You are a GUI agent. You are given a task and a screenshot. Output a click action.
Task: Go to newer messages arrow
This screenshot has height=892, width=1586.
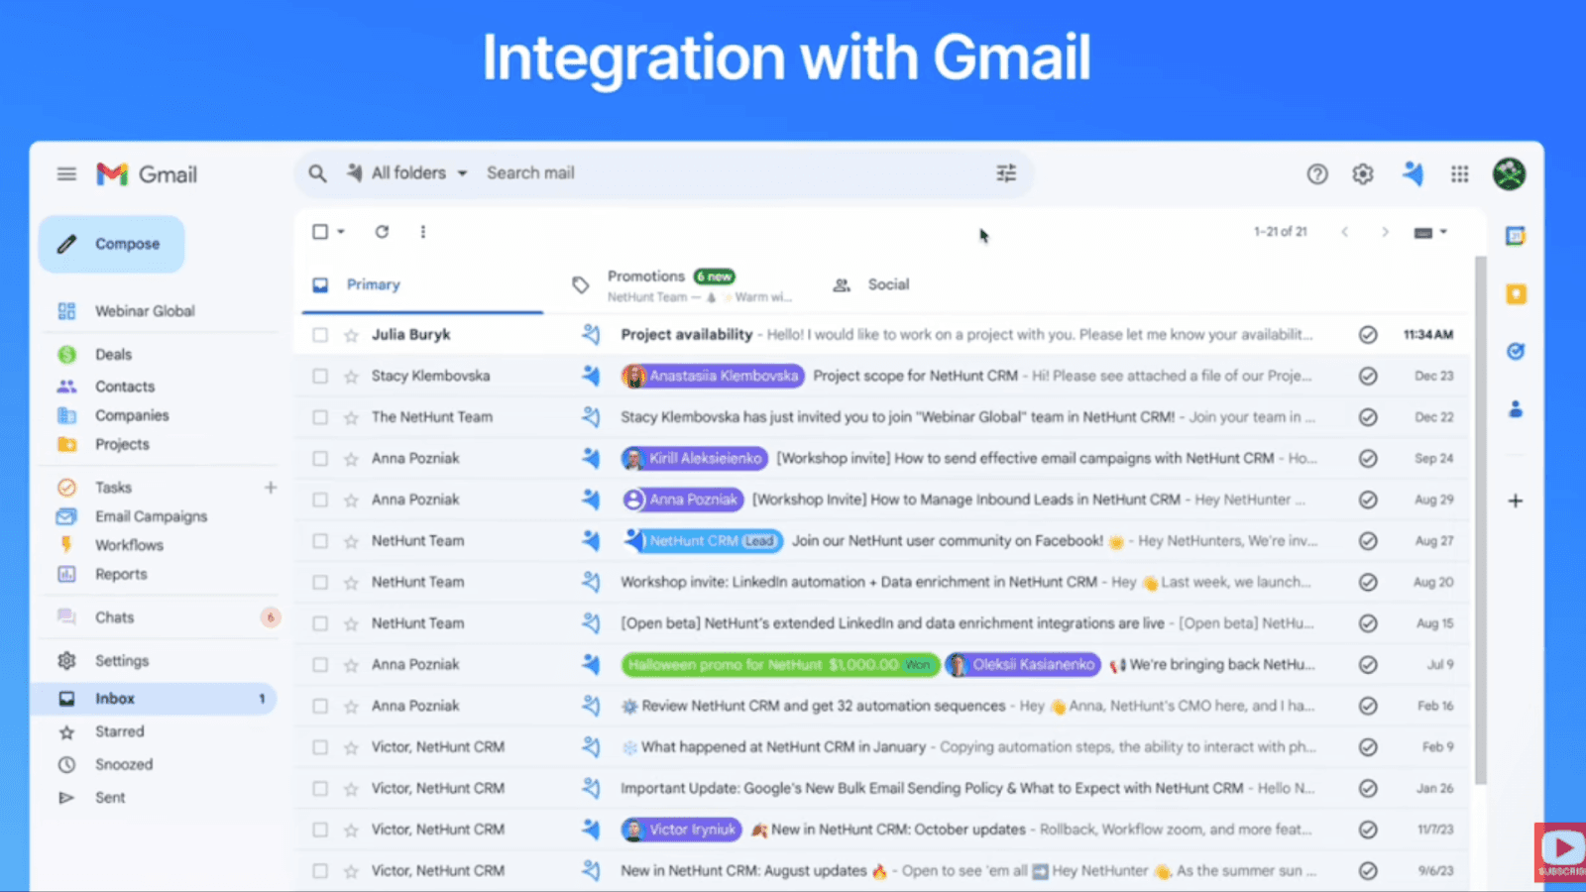point(1345,232)
